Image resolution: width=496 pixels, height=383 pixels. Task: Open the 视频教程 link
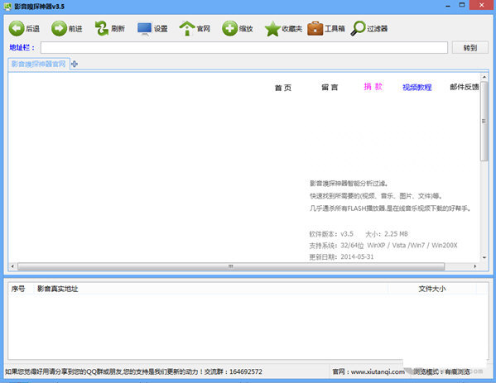click(x=417, y=87)
